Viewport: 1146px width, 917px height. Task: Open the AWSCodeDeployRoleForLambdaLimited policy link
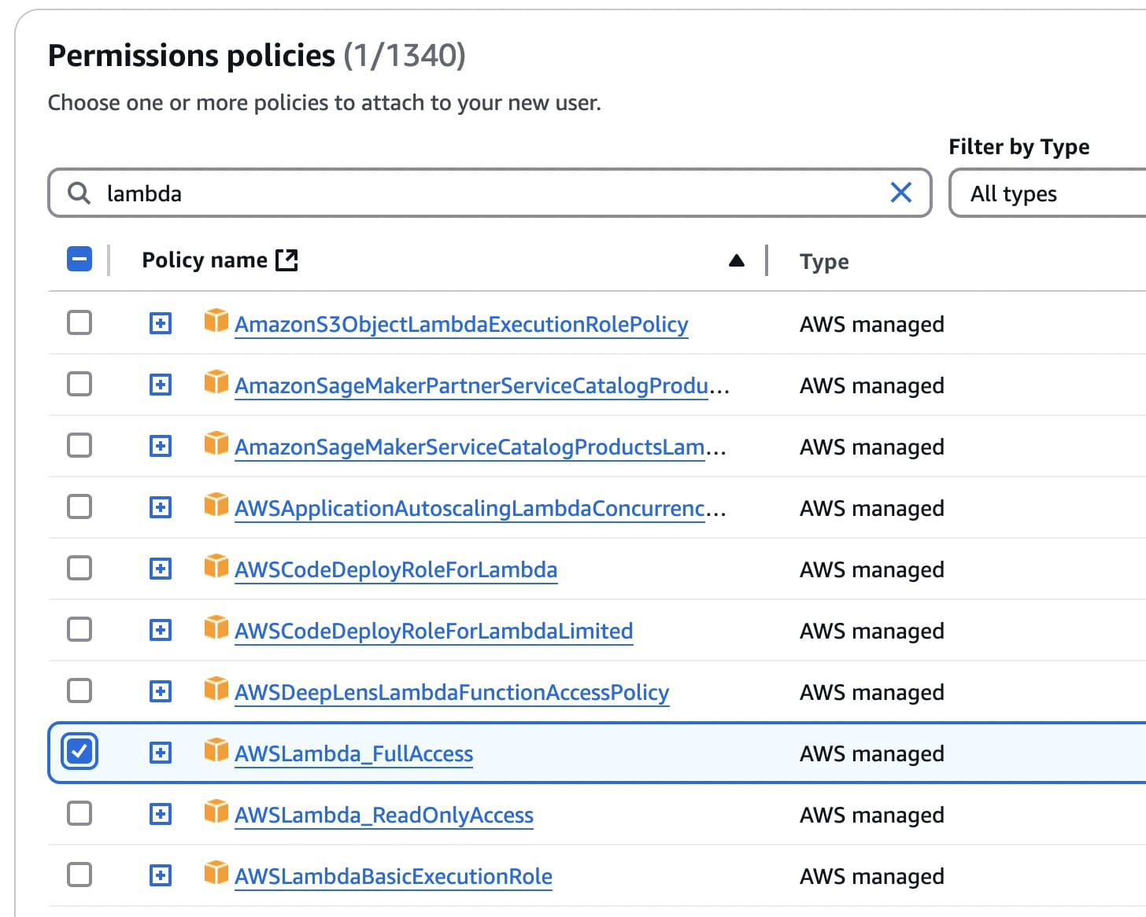(x=434, y=631)
